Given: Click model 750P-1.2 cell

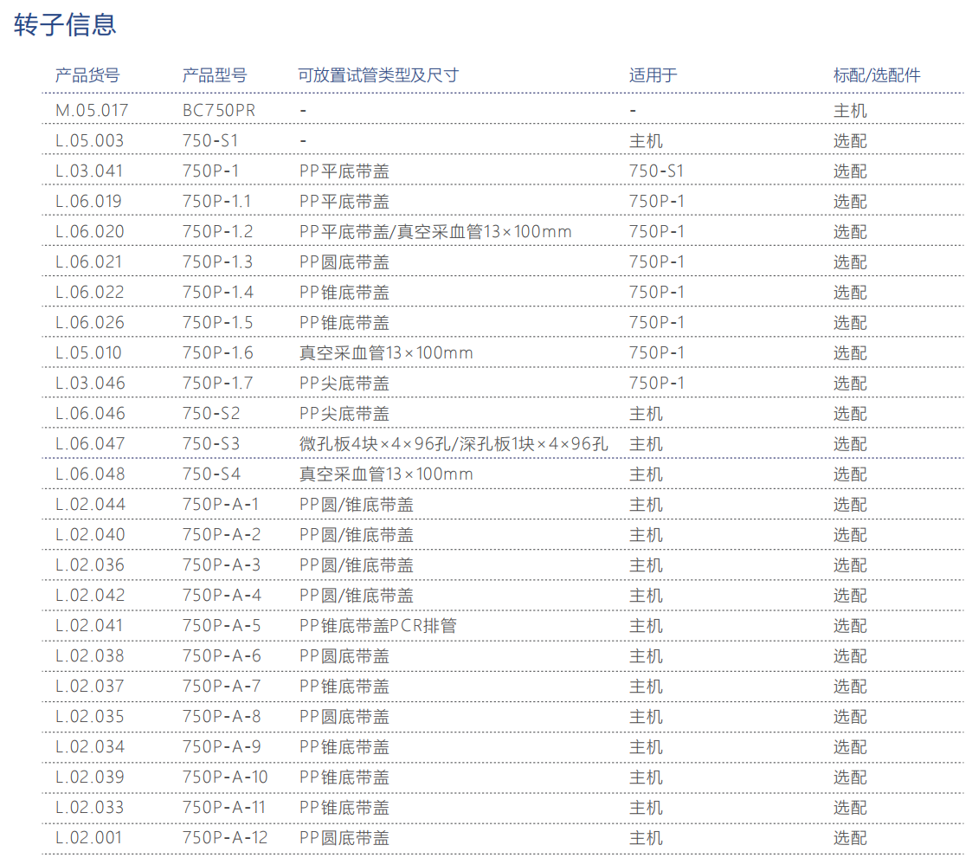Looking at the screenshot, I should coord(218,232).
